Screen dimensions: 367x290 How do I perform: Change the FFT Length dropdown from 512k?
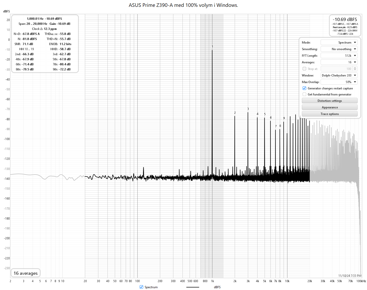339,55
